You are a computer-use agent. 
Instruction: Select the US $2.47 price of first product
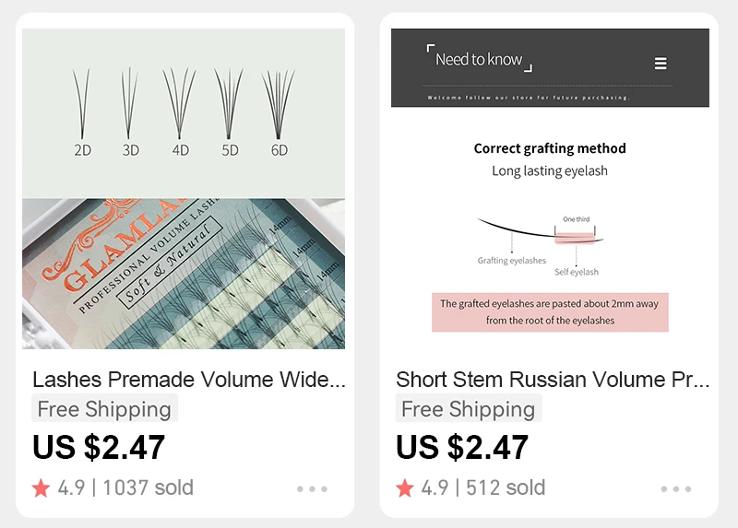tap(99, 447)
